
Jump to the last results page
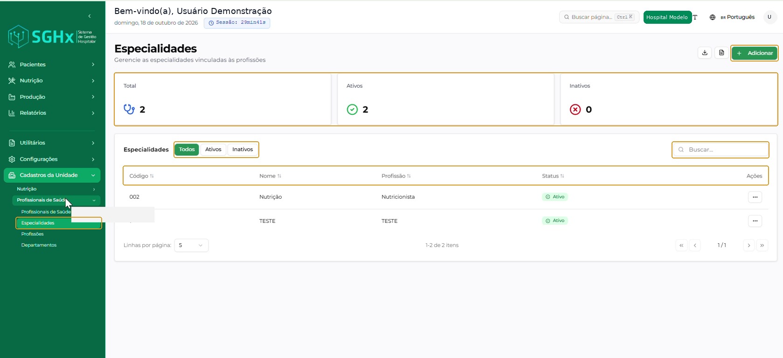(762, 245)
